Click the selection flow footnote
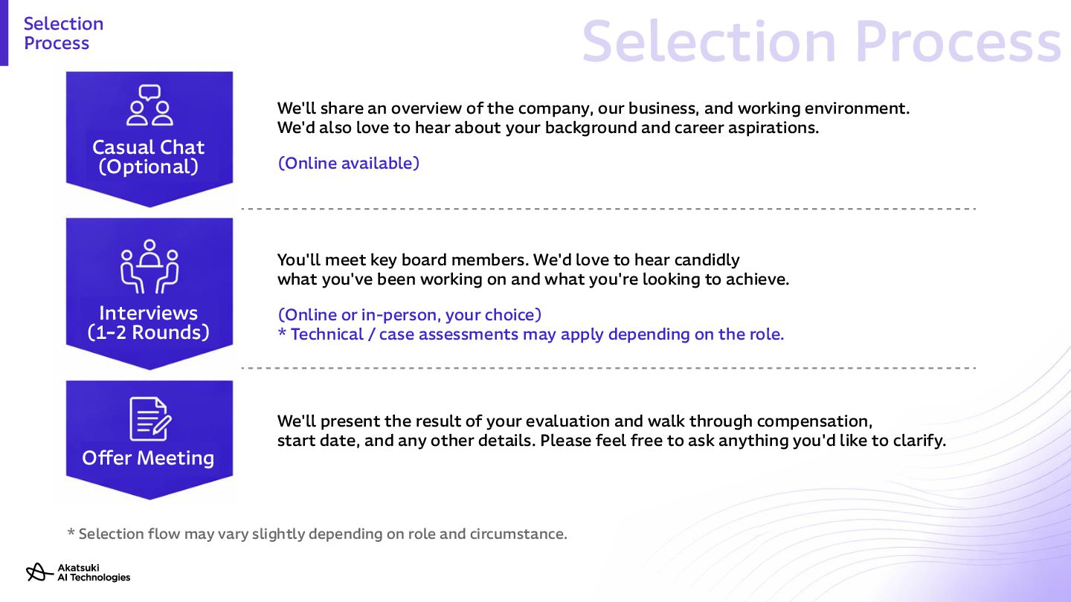 tap(317, 534)
